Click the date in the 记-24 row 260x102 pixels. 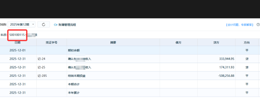(x=18, y=59)
